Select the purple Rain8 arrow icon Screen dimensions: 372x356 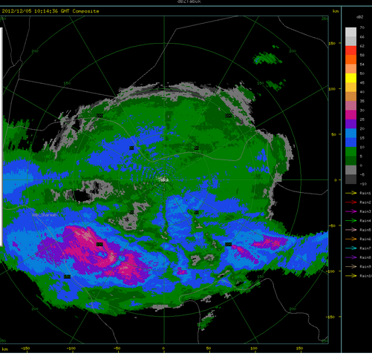[351, 257]
